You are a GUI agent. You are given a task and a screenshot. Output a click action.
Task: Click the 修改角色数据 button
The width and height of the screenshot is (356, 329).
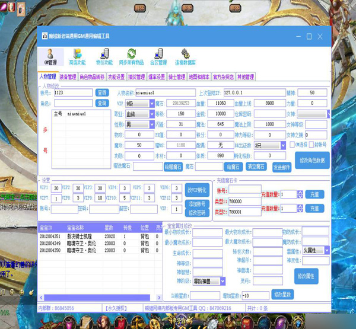tap(313, 160)
